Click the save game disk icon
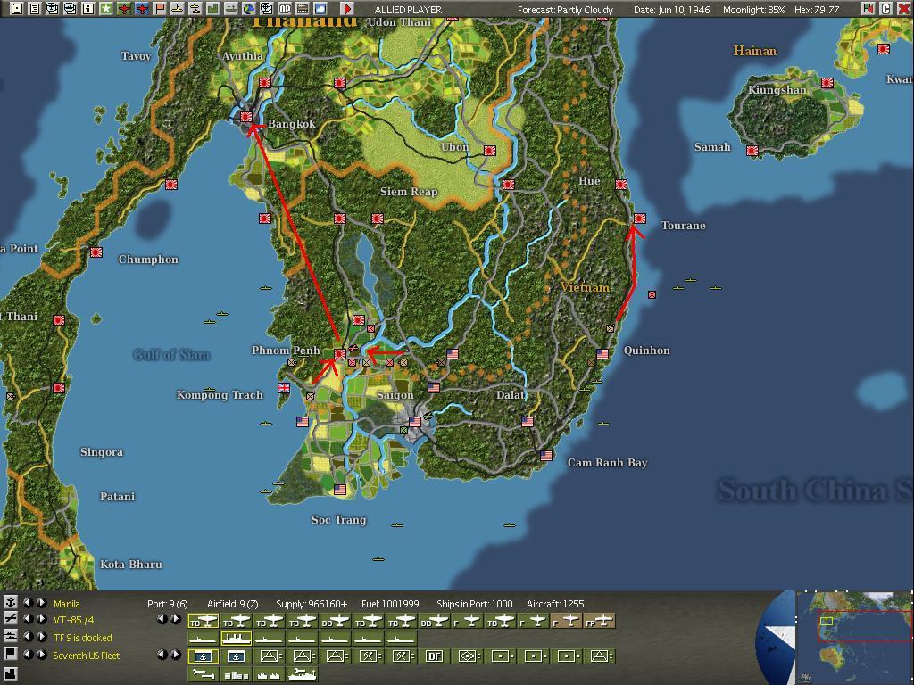This screenshot has width=914, height=685. [x=18, y=9]
